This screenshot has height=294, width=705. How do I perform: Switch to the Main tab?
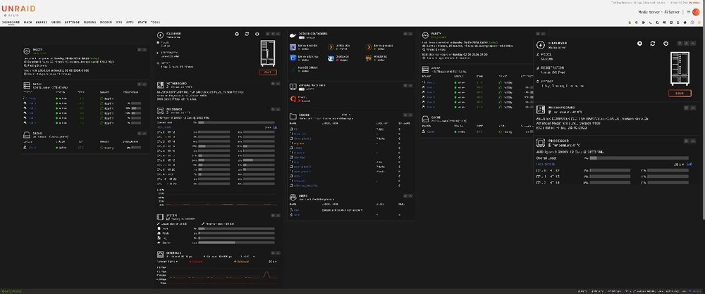click(x=28, y=22)
